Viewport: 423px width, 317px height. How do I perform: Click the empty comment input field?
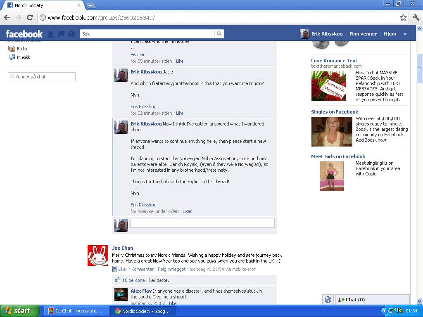click(202, 223)
